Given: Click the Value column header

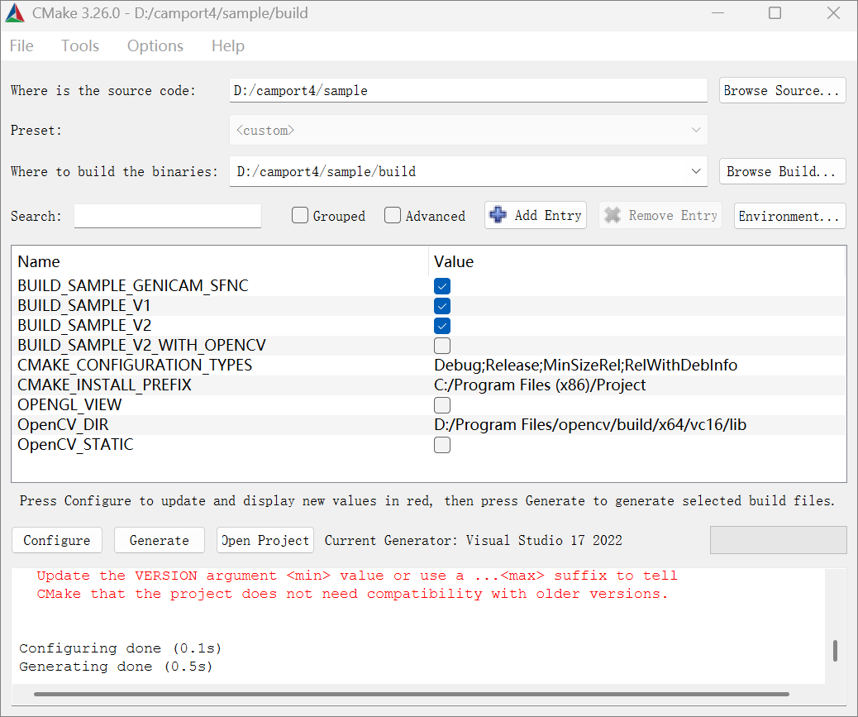Looking at the screenshot, I should [x=454, y=261].
